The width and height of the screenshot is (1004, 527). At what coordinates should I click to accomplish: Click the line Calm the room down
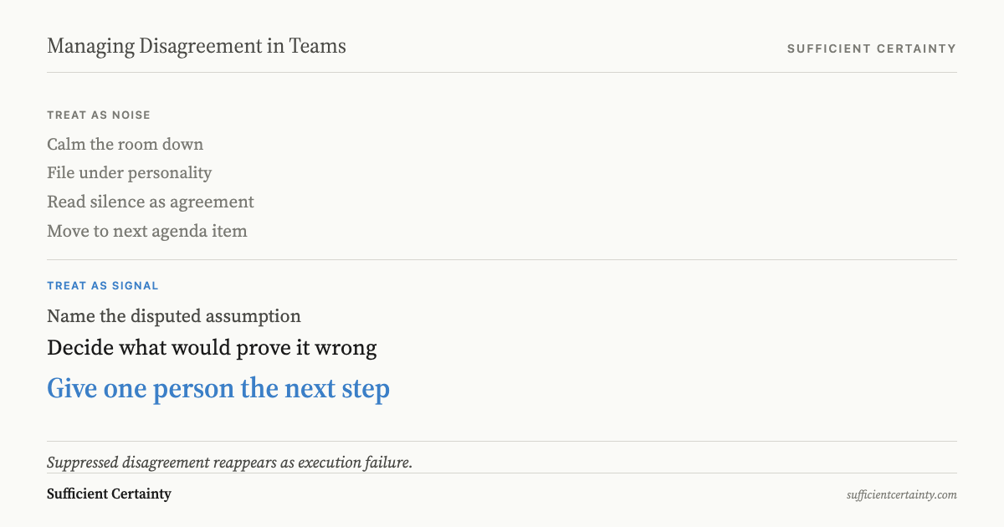(x=125, y=144)
